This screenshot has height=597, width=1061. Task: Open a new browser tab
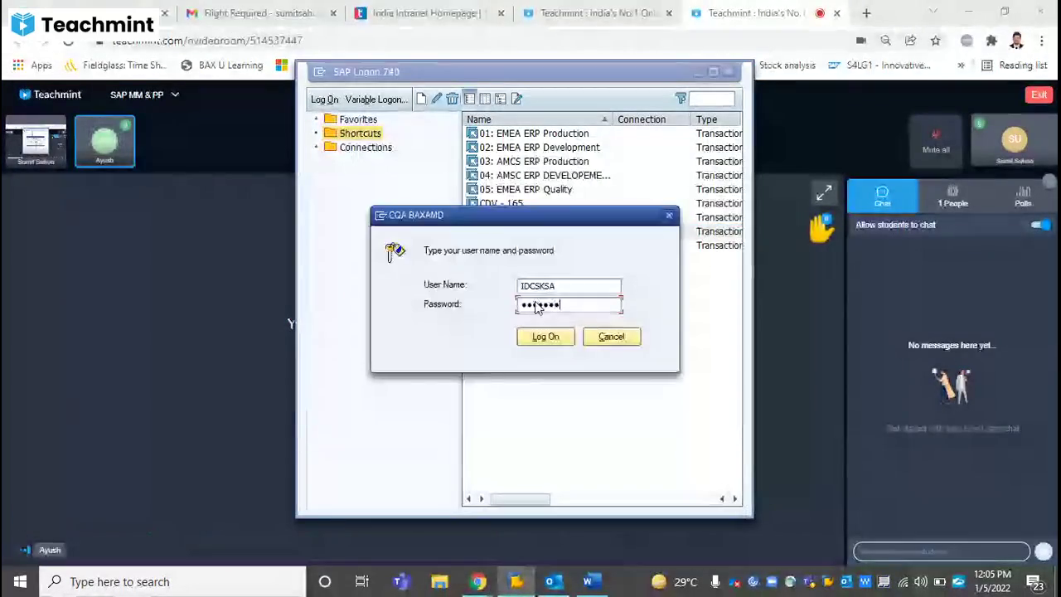[866, 13]
